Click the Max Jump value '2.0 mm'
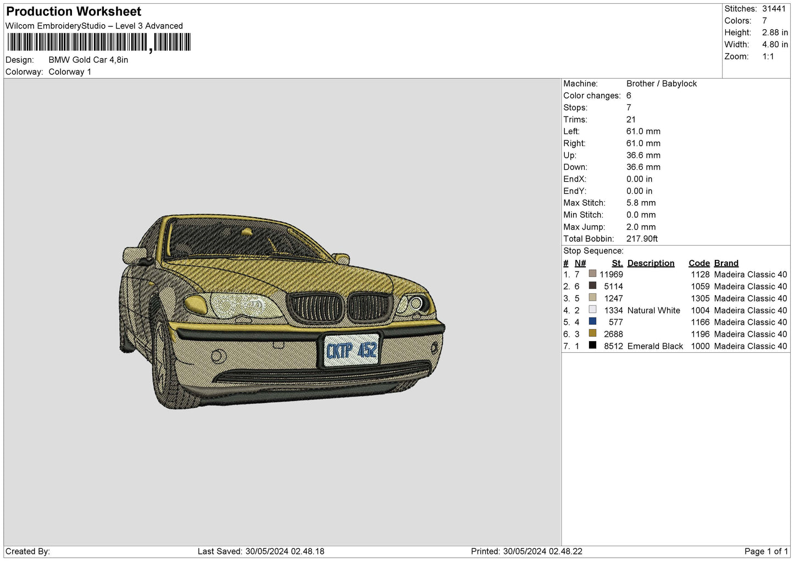The image size is (794, 561). click(641, 227)
